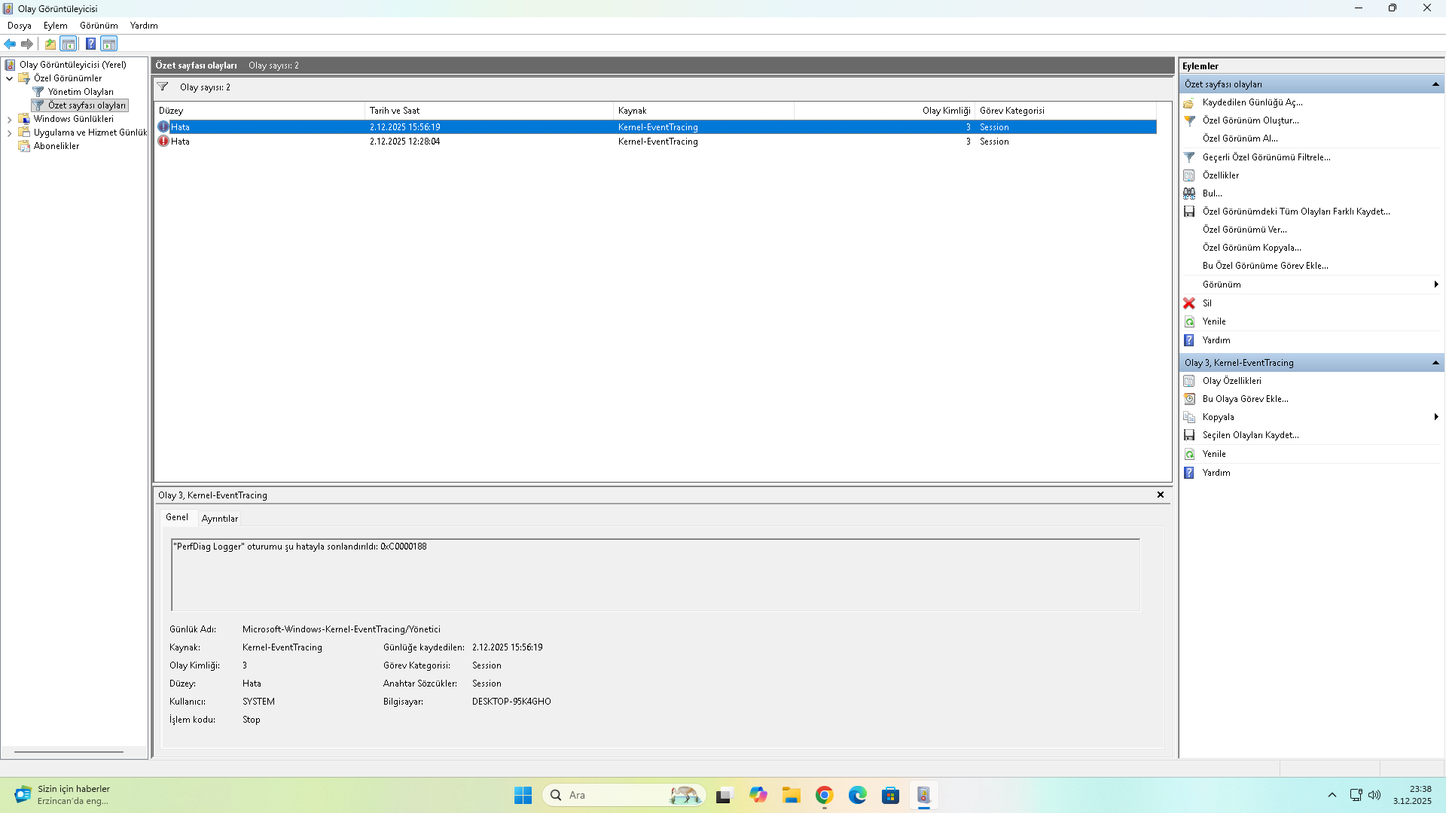Click Yenile under Özet sayfası olayları
1446x813 pixels.
(1213, 321)
